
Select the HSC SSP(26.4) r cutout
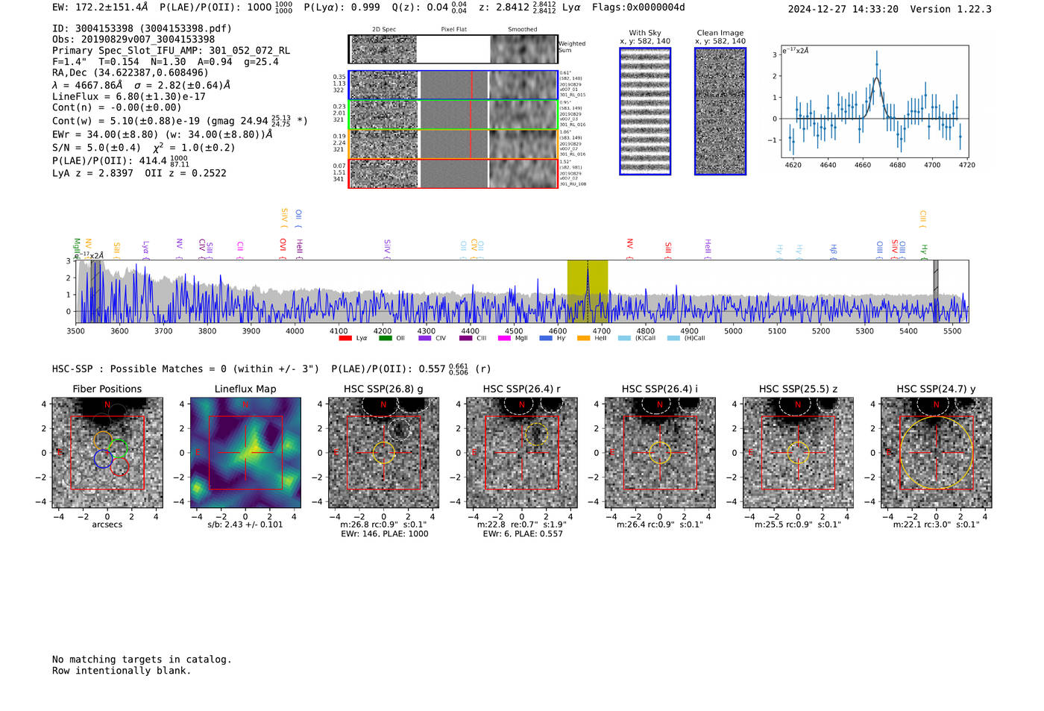pyautogui.click(x=521, y=453)
